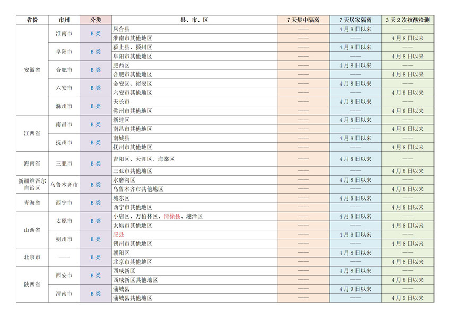Select the 三亚市 city cell
The image size is (451, 318).
click(64, 163)
